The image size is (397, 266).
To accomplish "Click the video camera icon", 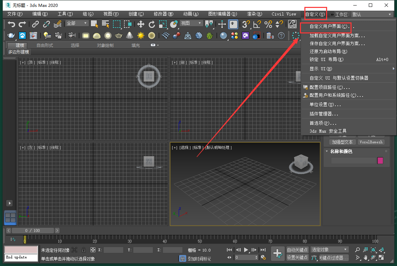I will pyautogui.click(x=72, y=36).
